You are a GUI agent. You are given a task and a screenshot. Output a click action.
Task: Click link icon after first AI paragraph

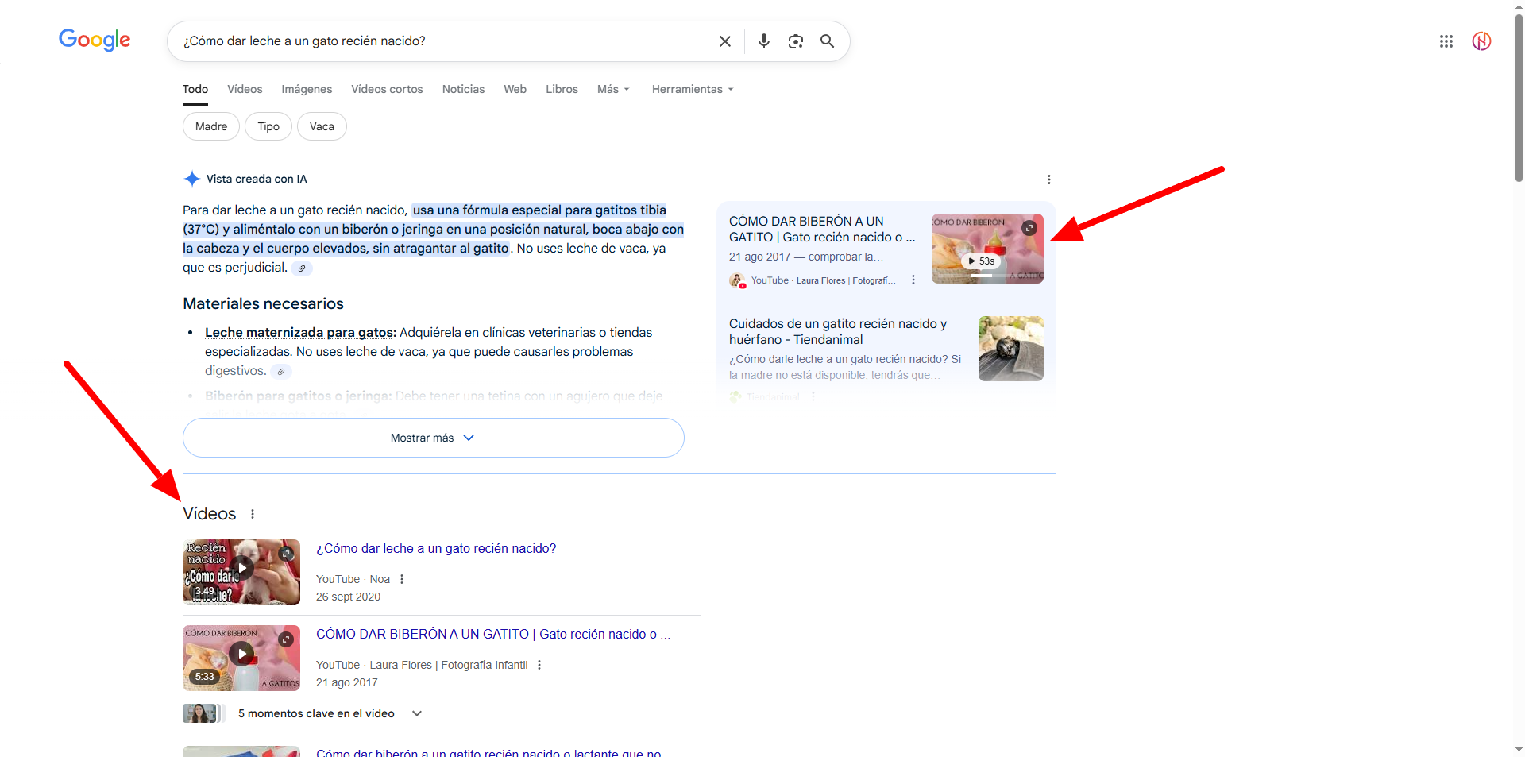point(302,268)
